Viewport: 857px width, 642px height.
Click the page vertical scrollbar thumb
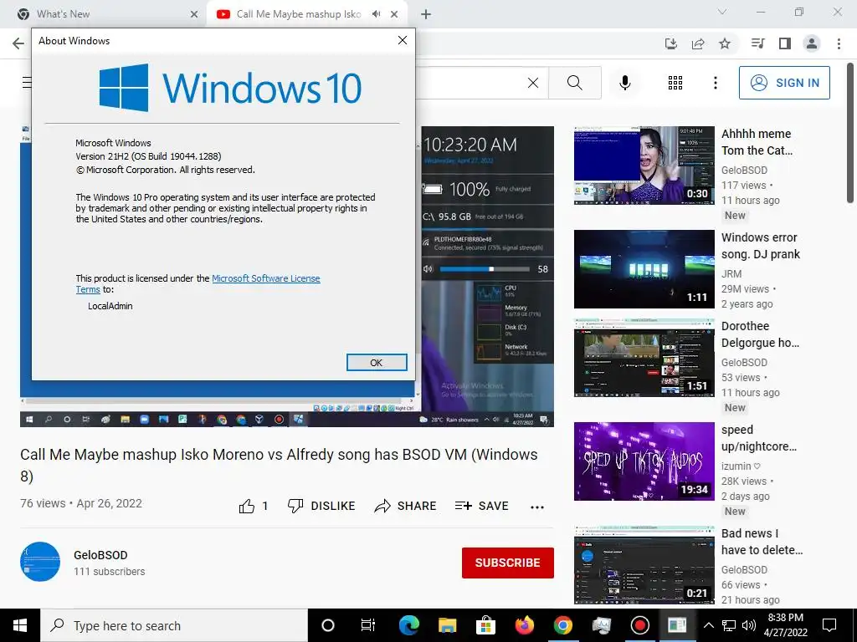click(850, 133)
